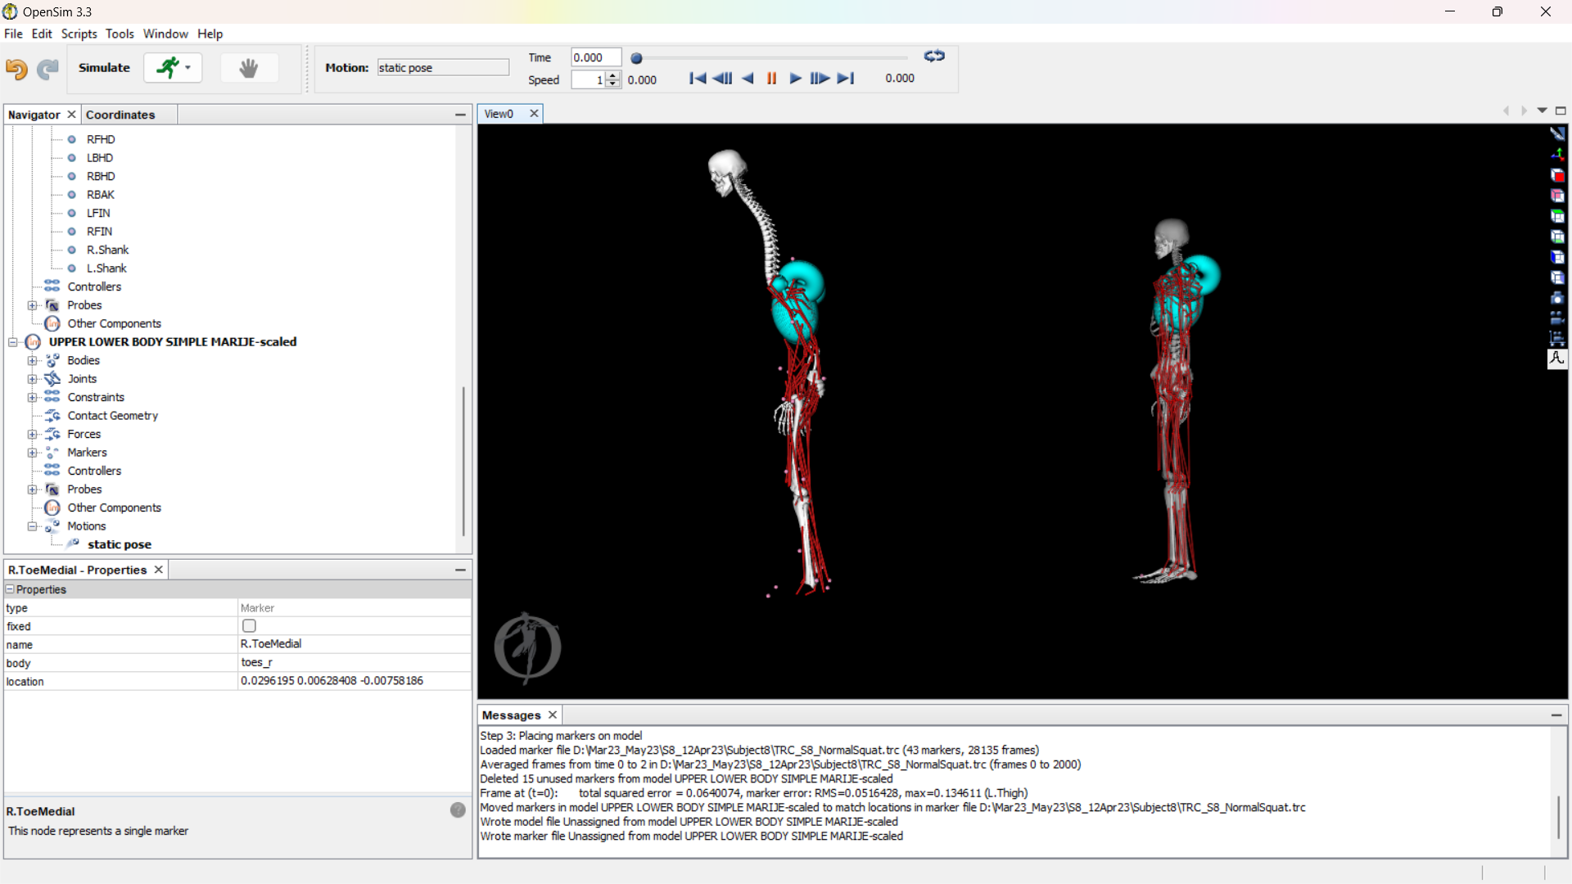Set back view with the pink cube icon
The image size is (1572, 884).
click(1557, 196)
